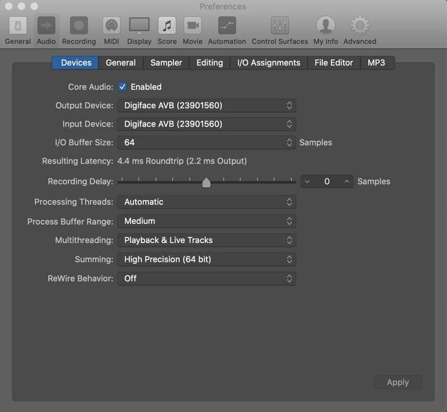
Task: Open the Input Device dropdown
Action: pos(207,124)
